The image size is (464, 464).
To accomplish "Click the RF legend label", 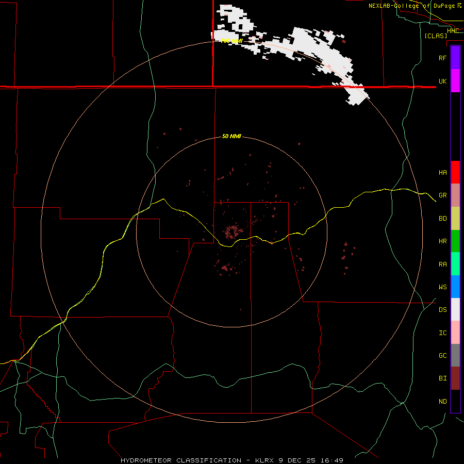I will click(x=443, y=58).
